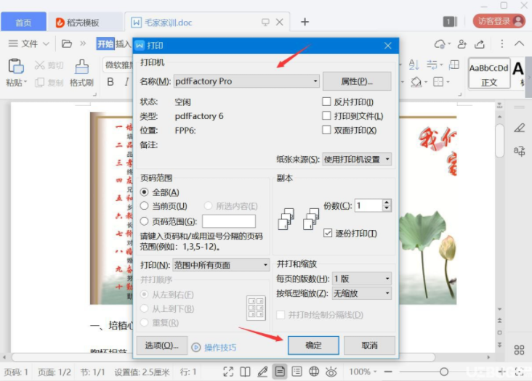The height and width of the screenshot is (381, 532).
Task: Open the 每页的版数 pages-per-sheet dropdown
Action: [362, 279]
